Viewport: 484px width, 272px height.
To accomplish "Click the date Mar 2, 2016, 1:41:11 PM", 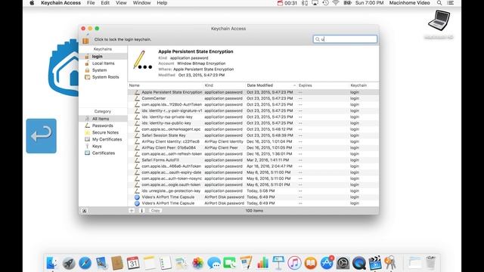I will coord(268,160).
